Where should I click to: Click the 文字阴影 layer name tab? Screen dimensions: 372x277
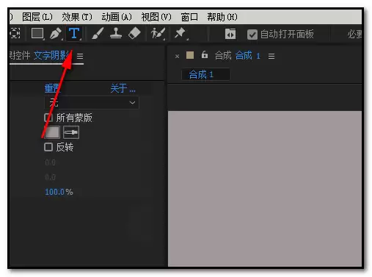coord(51,55)
